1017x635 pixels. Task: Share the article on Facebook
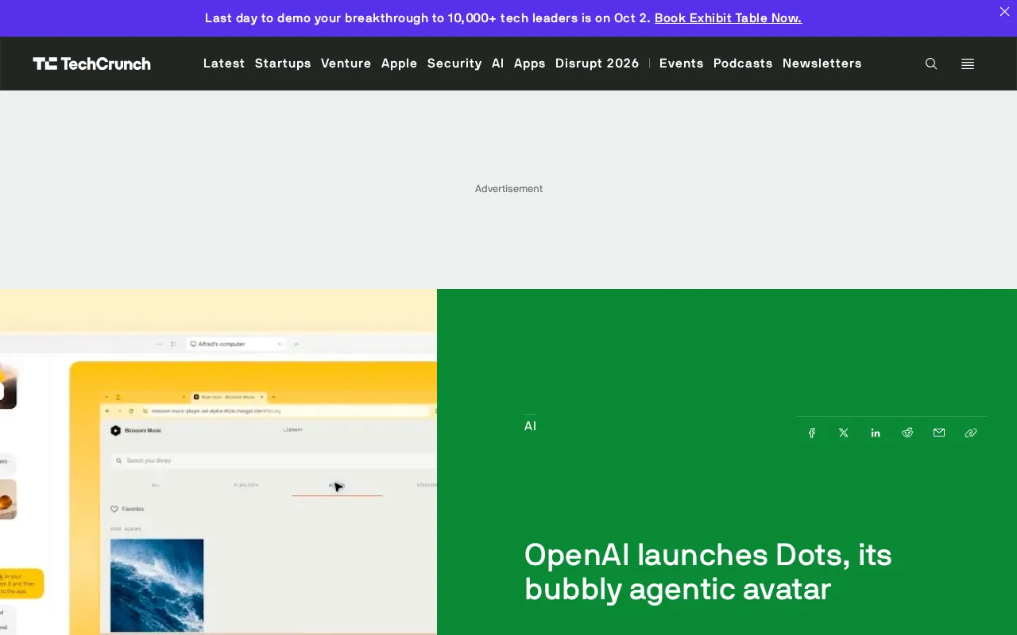click(x=812, y=433)
